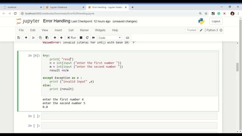
Task: Click the result =n/m code line
Action: click(59, 71)
